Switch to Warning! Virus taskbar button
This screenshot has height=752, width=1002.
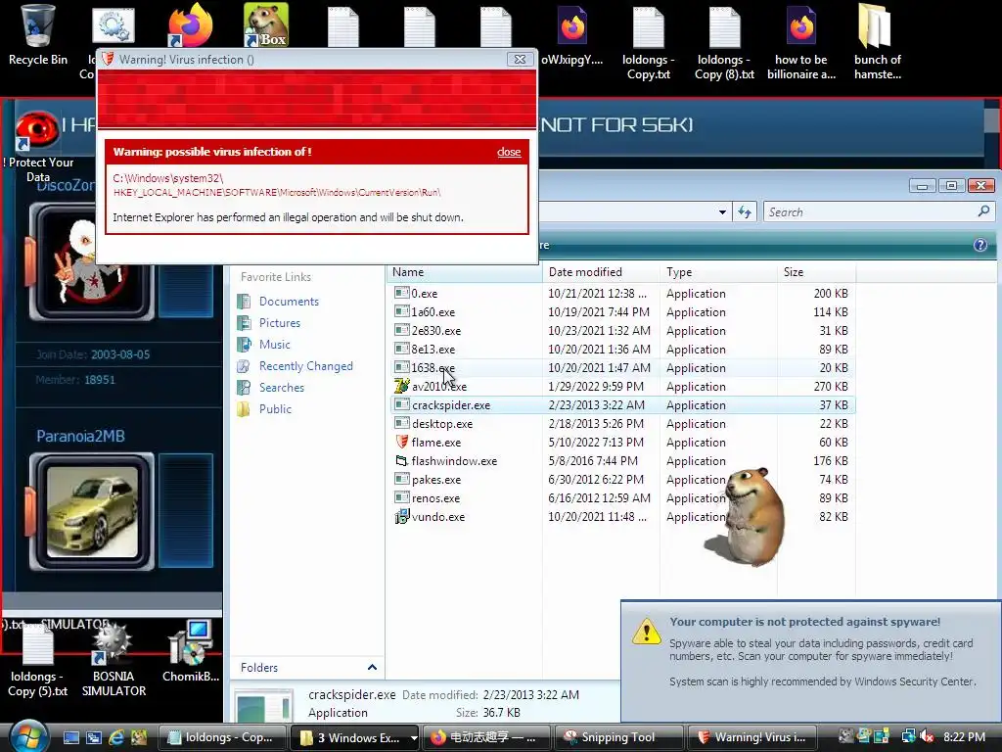[x=751, y=737]
